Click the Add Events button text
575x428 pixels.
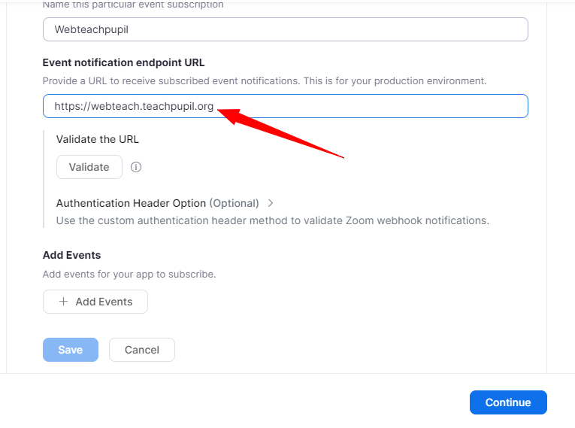coord(104,302)
